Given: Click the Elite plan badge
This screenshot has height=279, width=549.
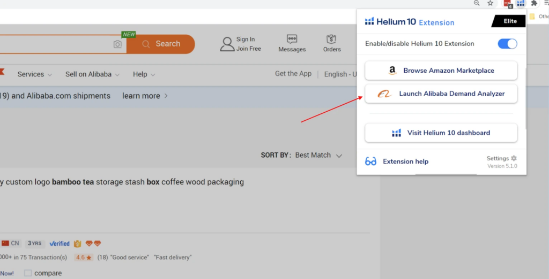Looking at the screenshot, I should pos(509,21).
